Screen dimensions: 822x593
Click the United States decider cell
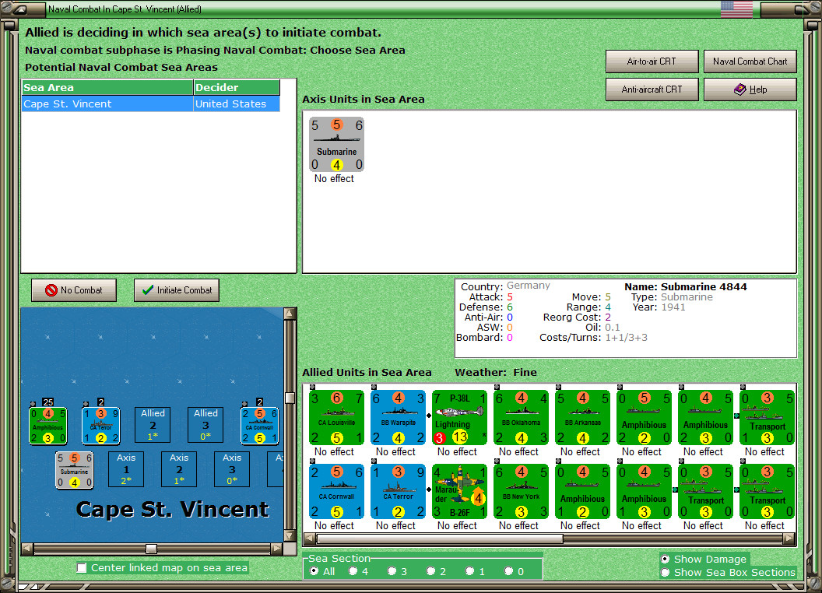(237, 104)
